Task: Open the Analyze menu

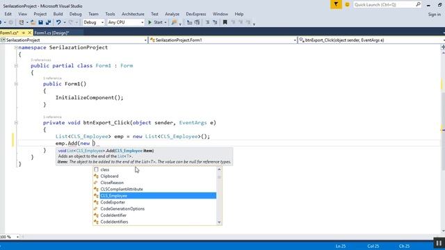Action: point(172,14)
